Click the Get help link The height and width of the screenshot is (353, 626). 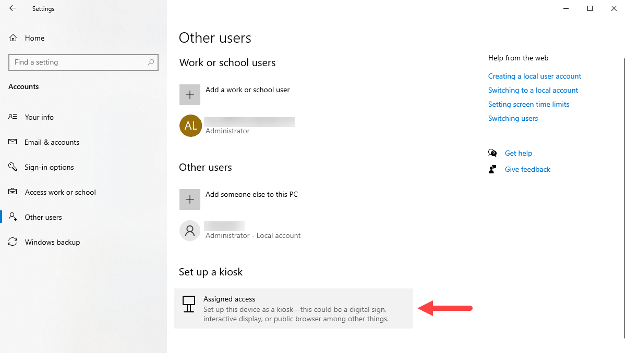tap(519, 153)
